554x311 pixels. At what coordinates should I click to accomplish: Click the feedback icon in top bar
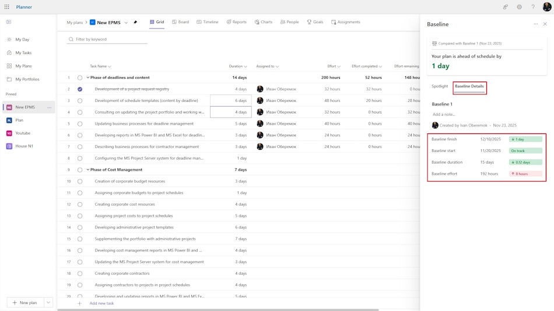506,7
